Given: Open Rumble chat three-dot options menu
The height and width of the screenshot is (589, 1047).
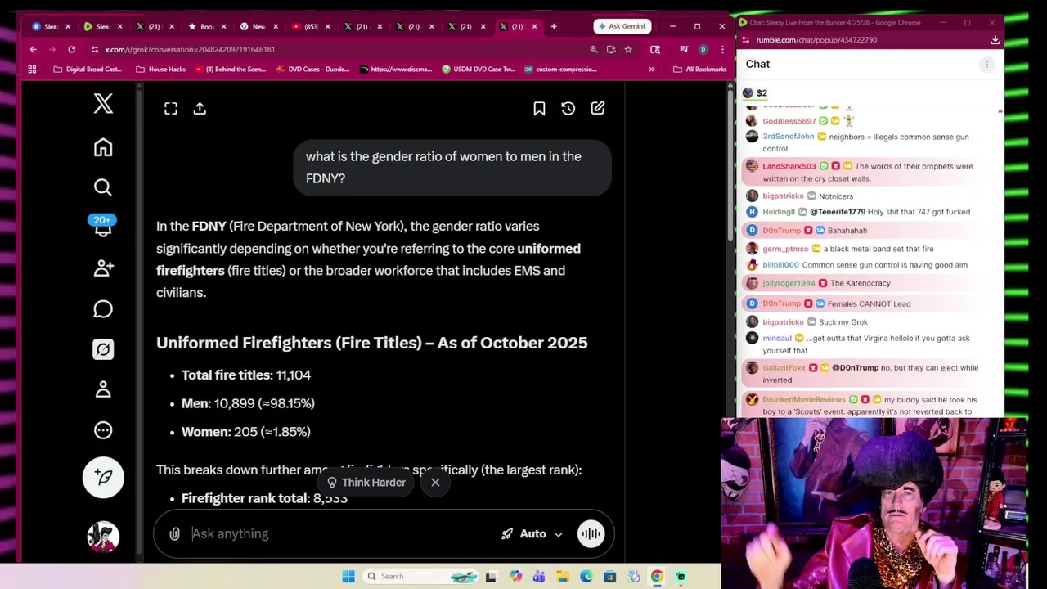Looking at the screenshot, I should pyautogui.click(x=987, y=64).
